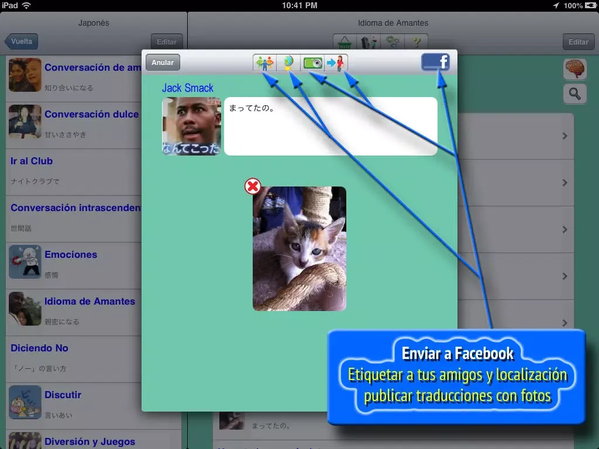Open the shopping basket icon
This screenshot has width=599, height=449.
click(345, 42)
